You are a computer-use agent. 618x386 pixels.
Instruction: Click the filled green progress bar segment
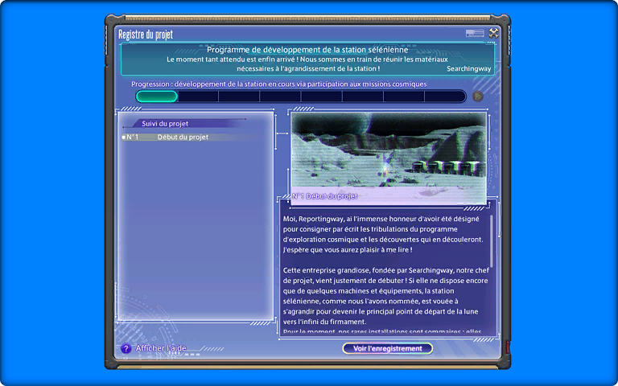(x=157, y=96)
